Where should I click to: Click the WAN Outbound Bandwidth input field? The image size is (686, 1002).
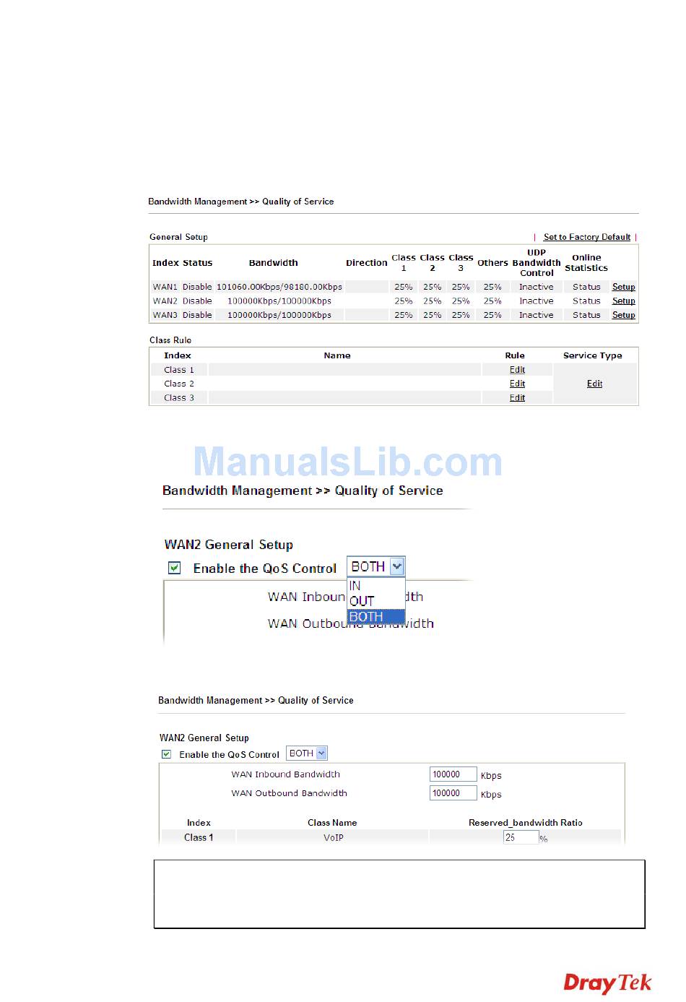click(453, 793)
